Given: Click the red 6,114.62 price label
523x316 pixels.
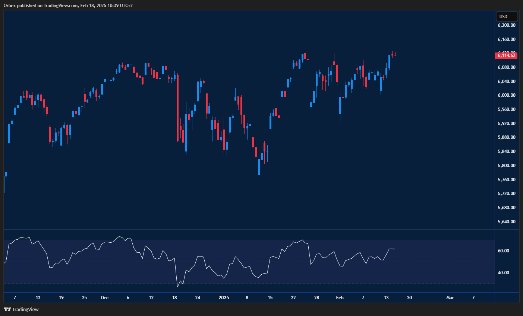Looking at the screenshot, I should [505, 55].
